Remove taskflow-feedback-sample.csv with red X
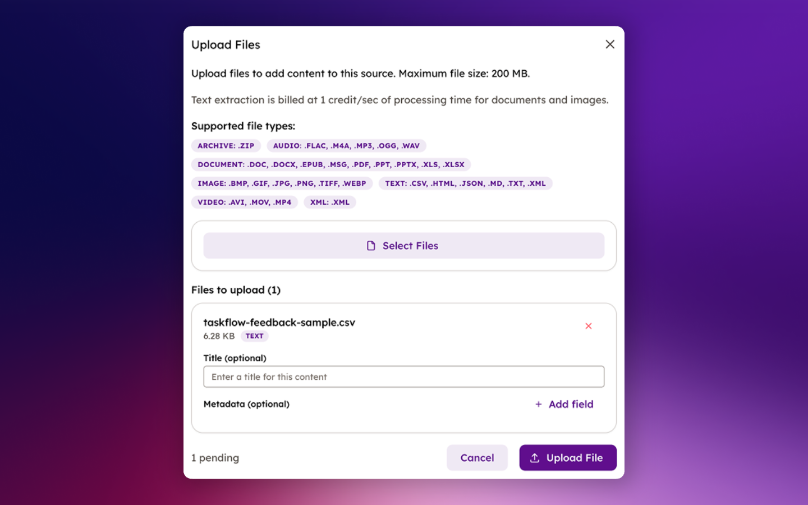This screenshot has height=505, width=808. [589, 325]
